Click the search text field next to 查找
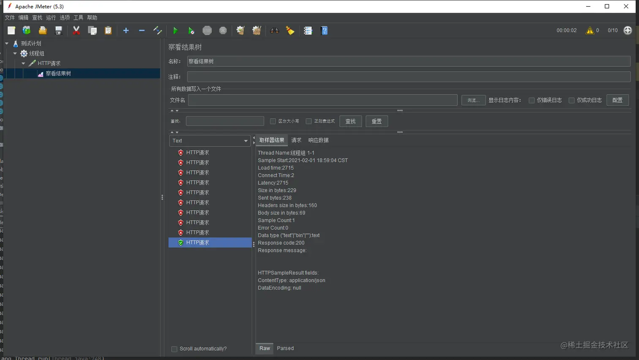 [225, 121]
